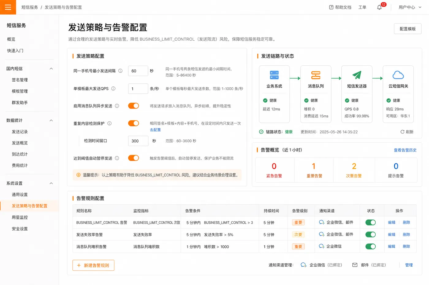Open 用量监控 in sidebar

pos(20,217)
